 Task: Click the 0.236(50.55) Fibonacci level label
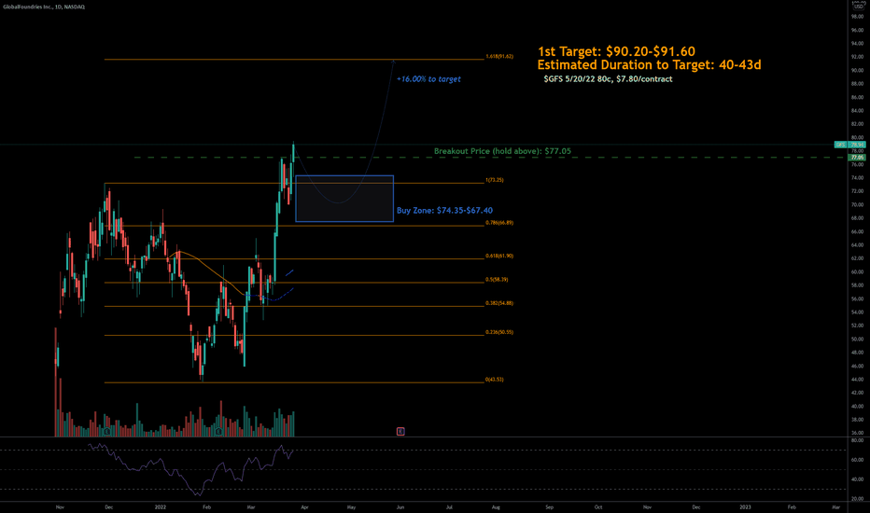[x=499, y=332]
